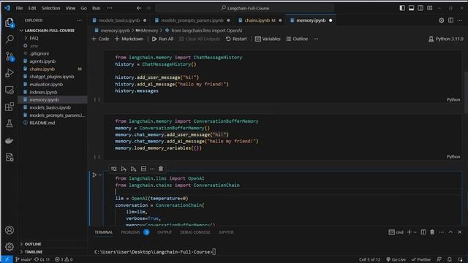468x263 pixels.
Task: Split the terminal panel
Action: click(x=423, y=232)
